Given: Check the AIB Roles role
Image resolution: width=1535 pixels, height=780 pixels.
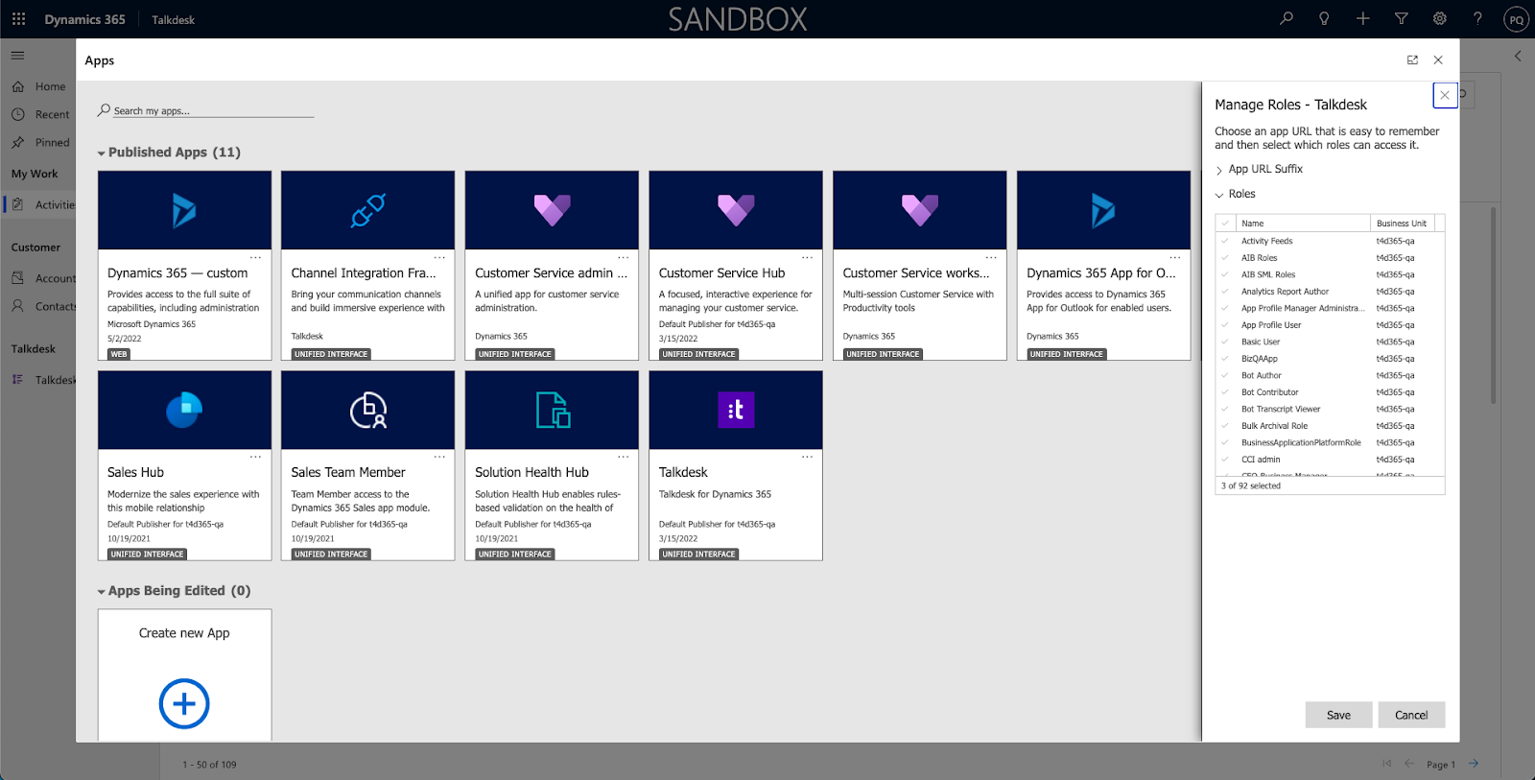Looking at the screenshot, I should coord(1225,258).
